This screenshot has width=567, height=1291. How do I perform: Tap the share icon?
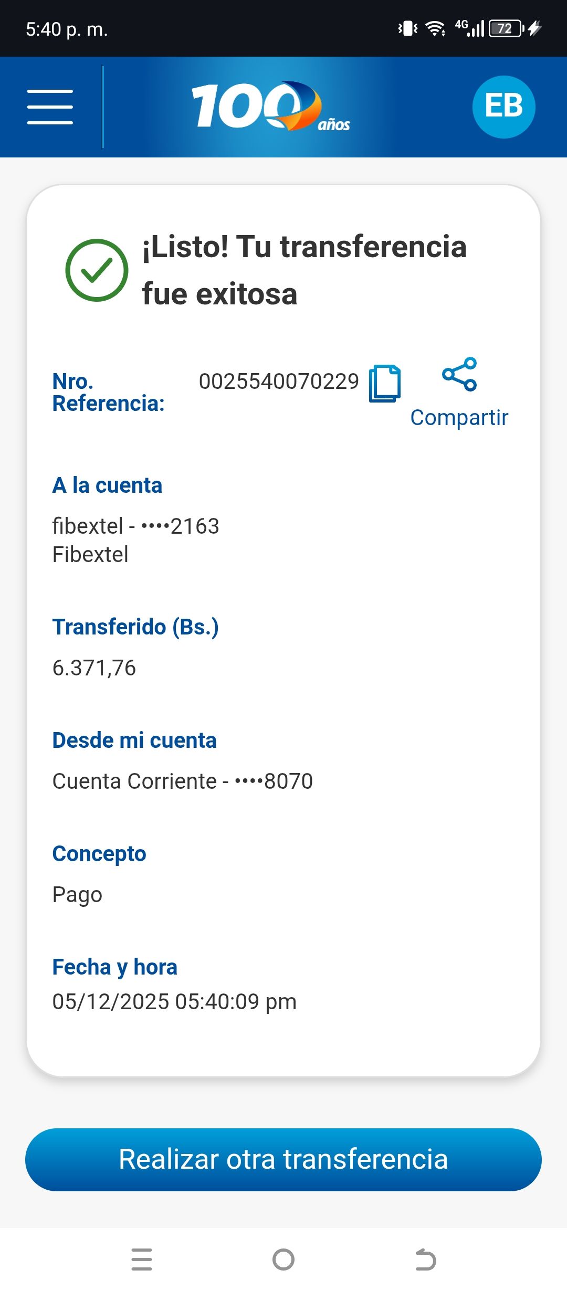459,374
